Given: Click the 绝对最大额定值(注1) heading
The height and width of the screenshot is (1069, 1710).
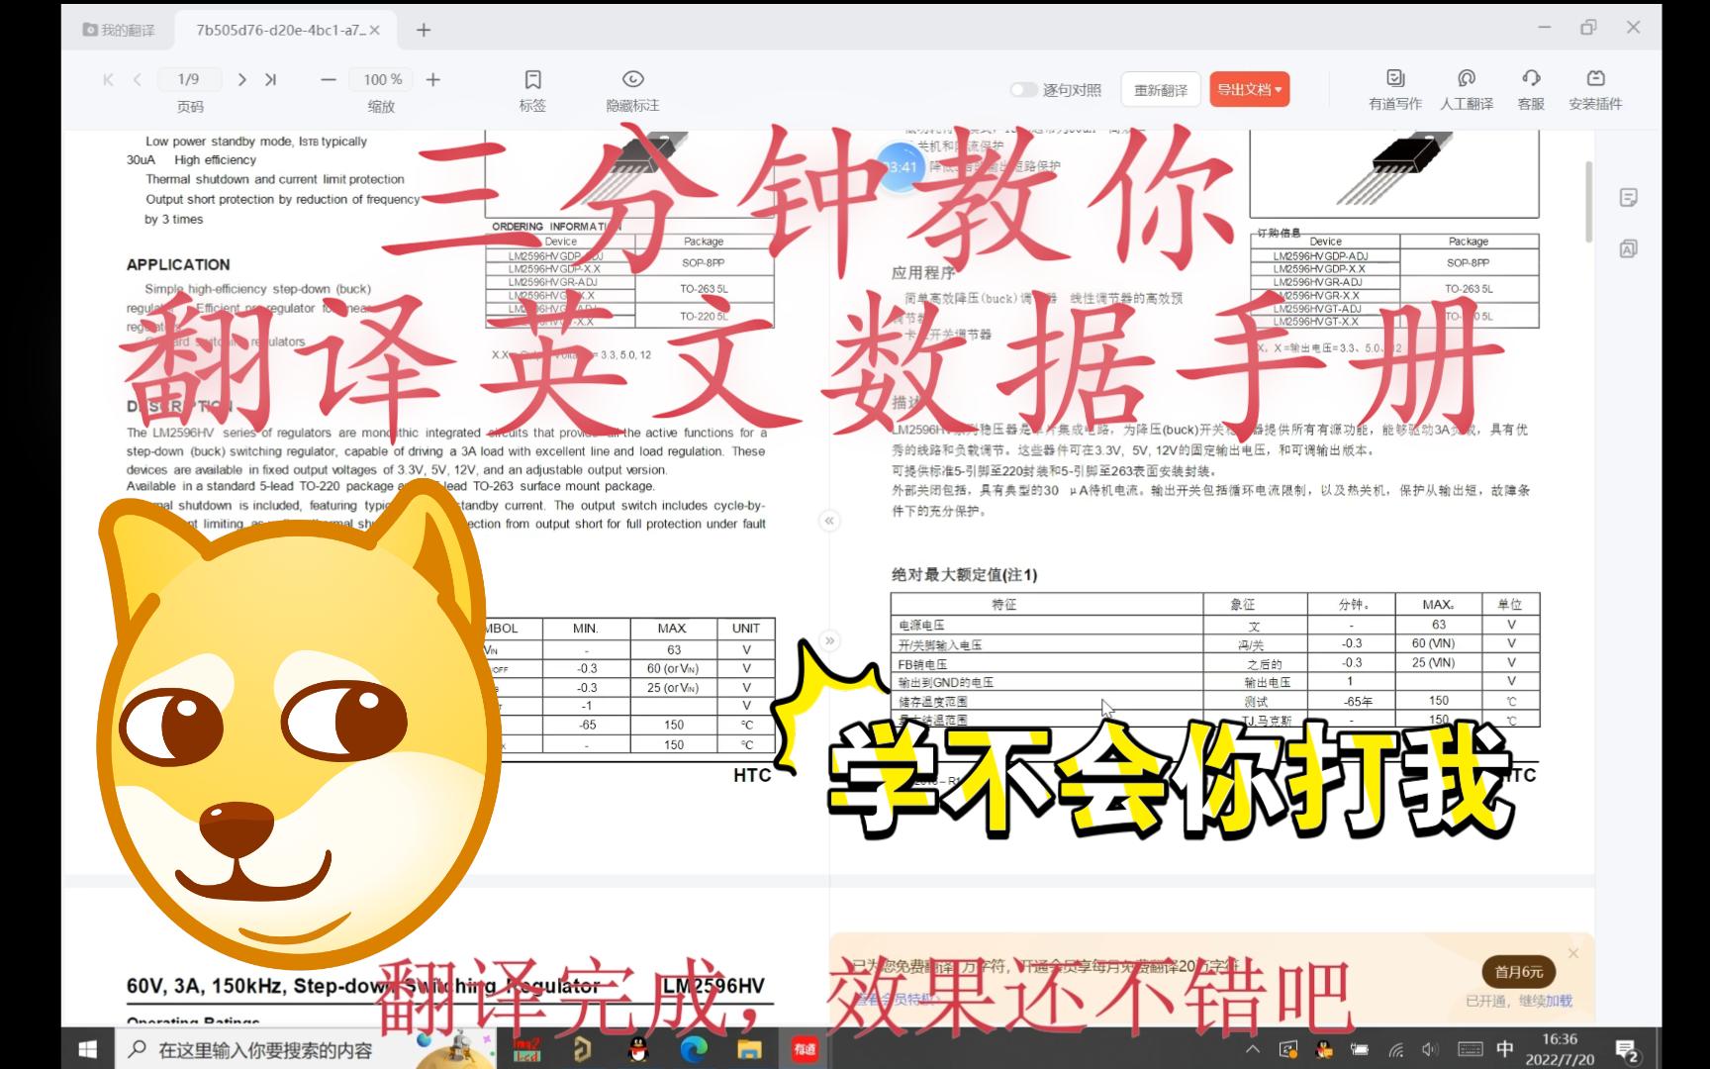Looking at the screenshot, I should click(964, 574).
